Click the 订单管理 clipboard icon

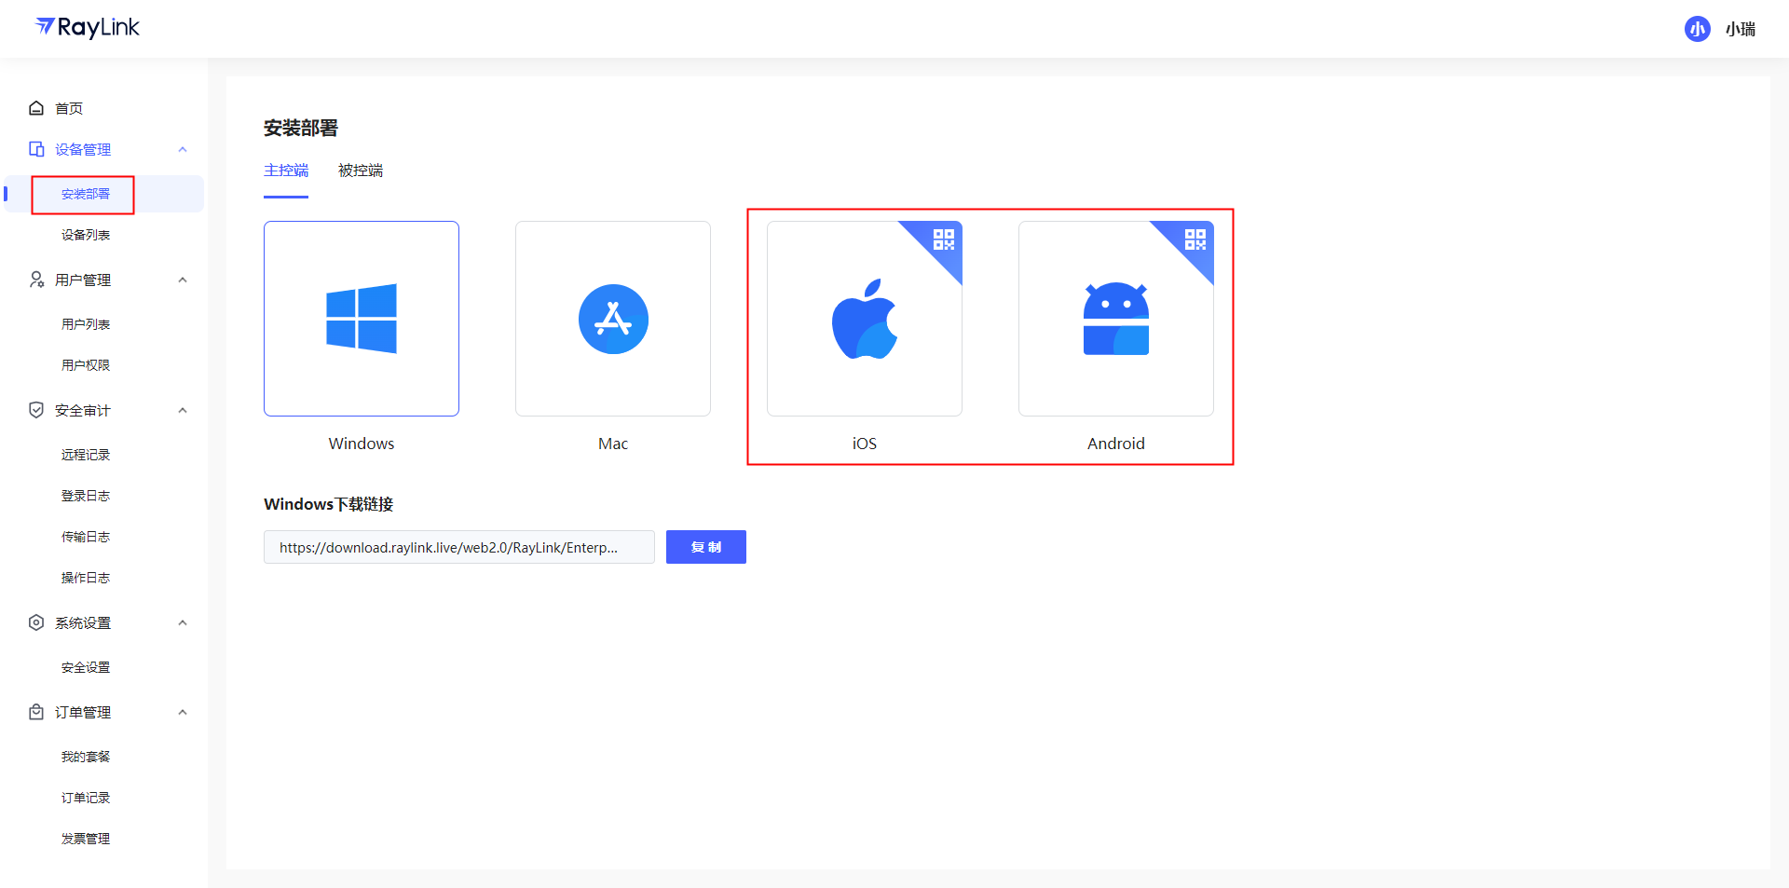pos(36,712)
